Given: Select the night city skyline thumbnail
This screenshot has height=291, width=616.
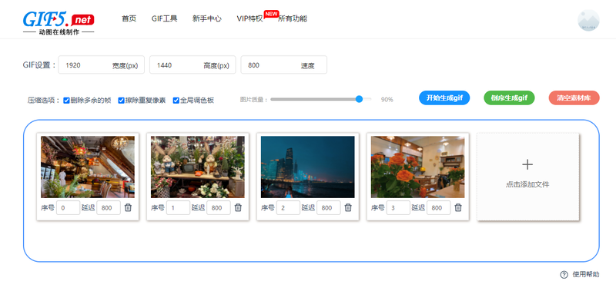Looking at the screenshot, I should coord(307,167).
